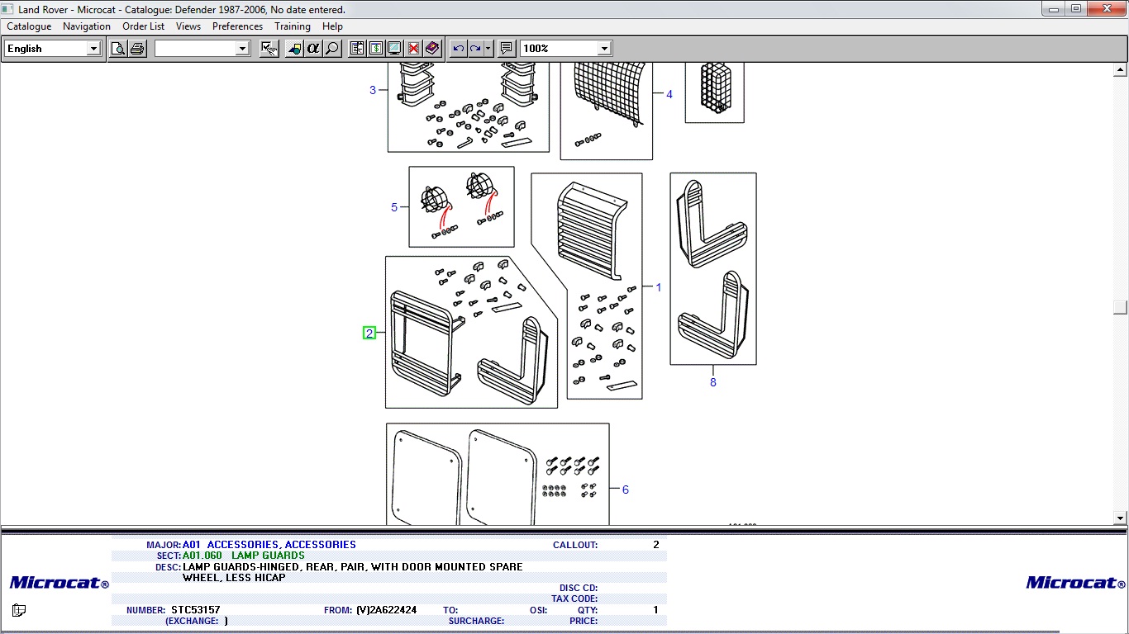
Task: Click the undo arrow icon
Action: click(x=459, y=49)
